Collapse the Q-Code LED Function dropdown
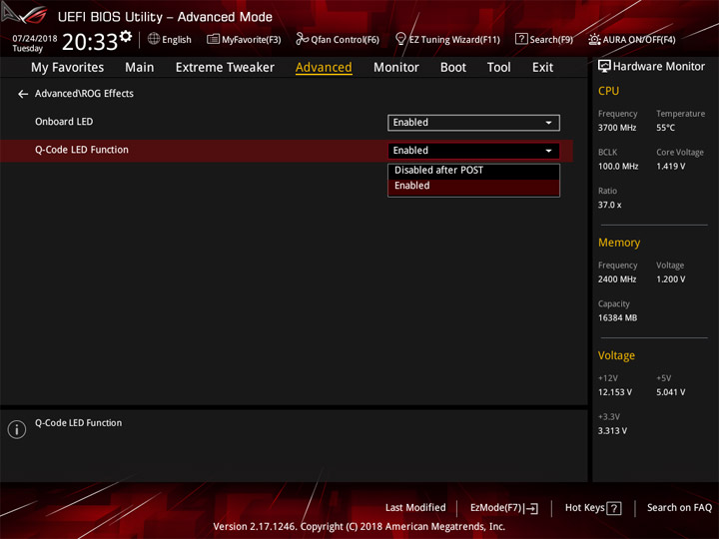The width and height of the screenshot is (719, 539). 473,151
